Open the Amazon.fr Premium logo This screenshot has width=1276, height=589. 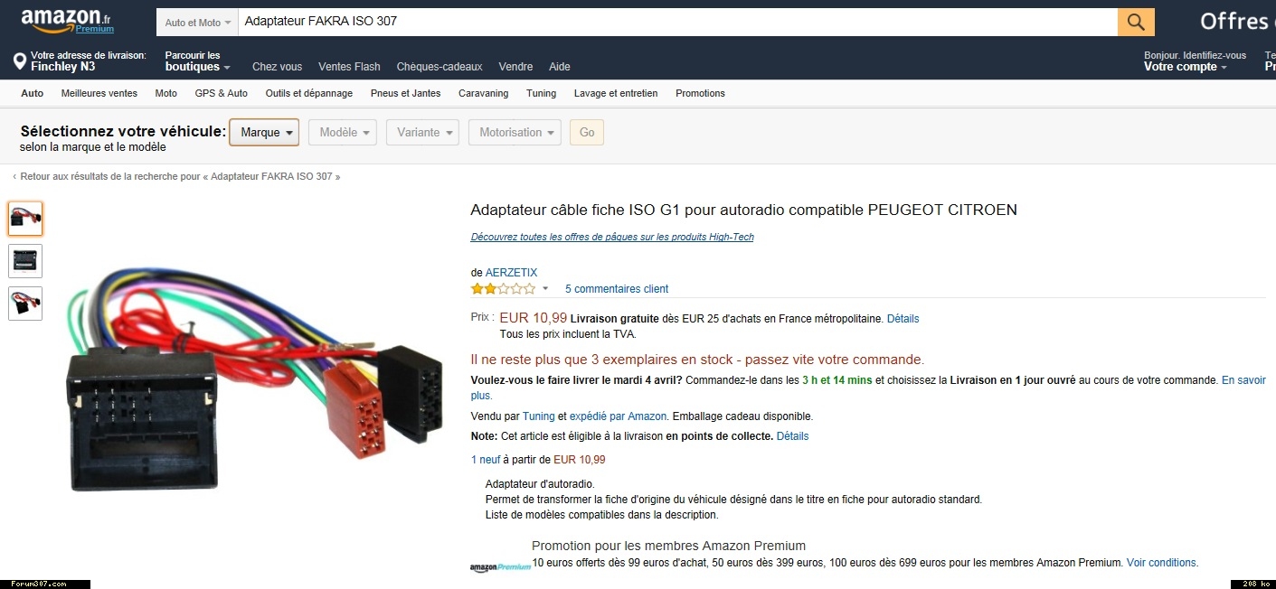point(68,21)
